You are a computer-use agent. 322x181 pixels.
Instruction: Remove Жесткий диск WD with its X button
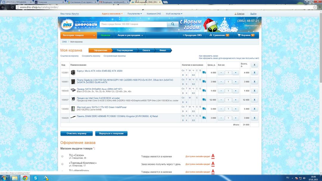254,109
